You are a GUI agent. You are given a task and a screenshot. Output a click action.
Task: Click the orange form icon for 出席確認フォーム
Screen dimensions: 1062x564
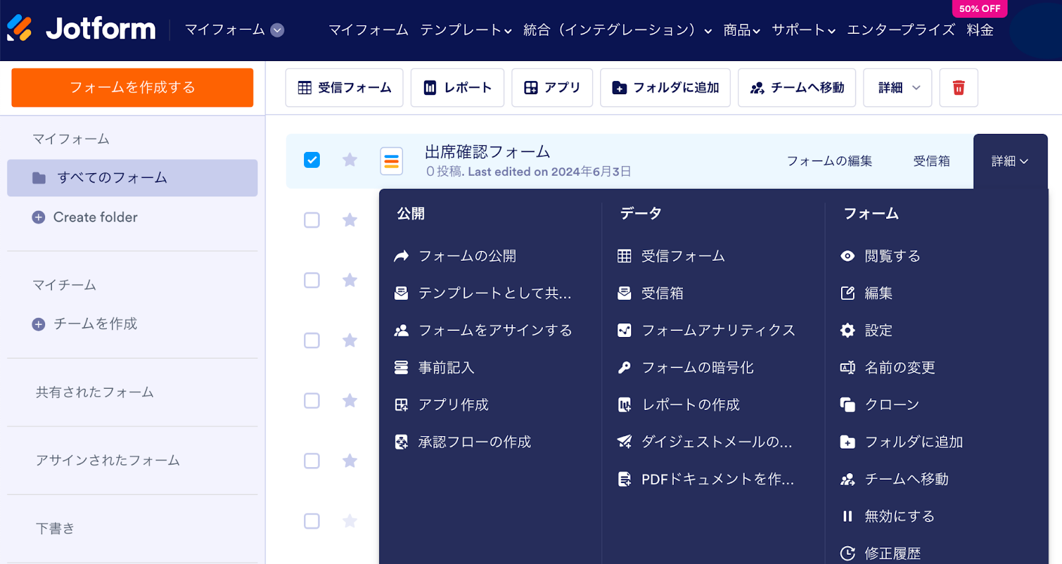click(x=392, y=161)
